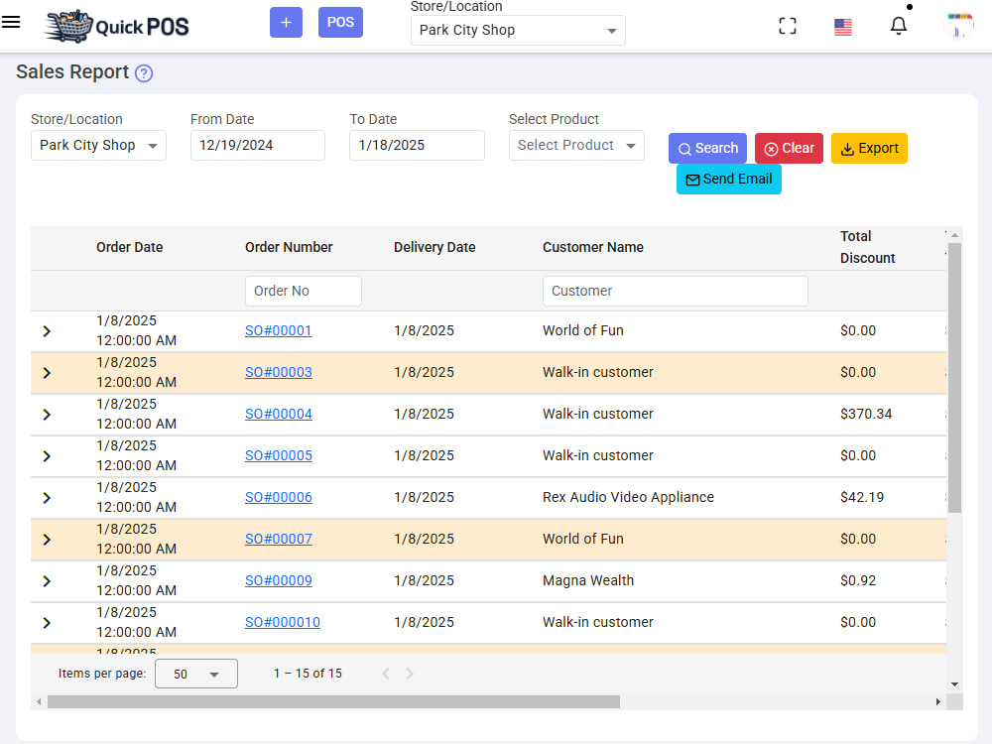
Task: Open order link SO#00009
Action: tap(279, 580)
